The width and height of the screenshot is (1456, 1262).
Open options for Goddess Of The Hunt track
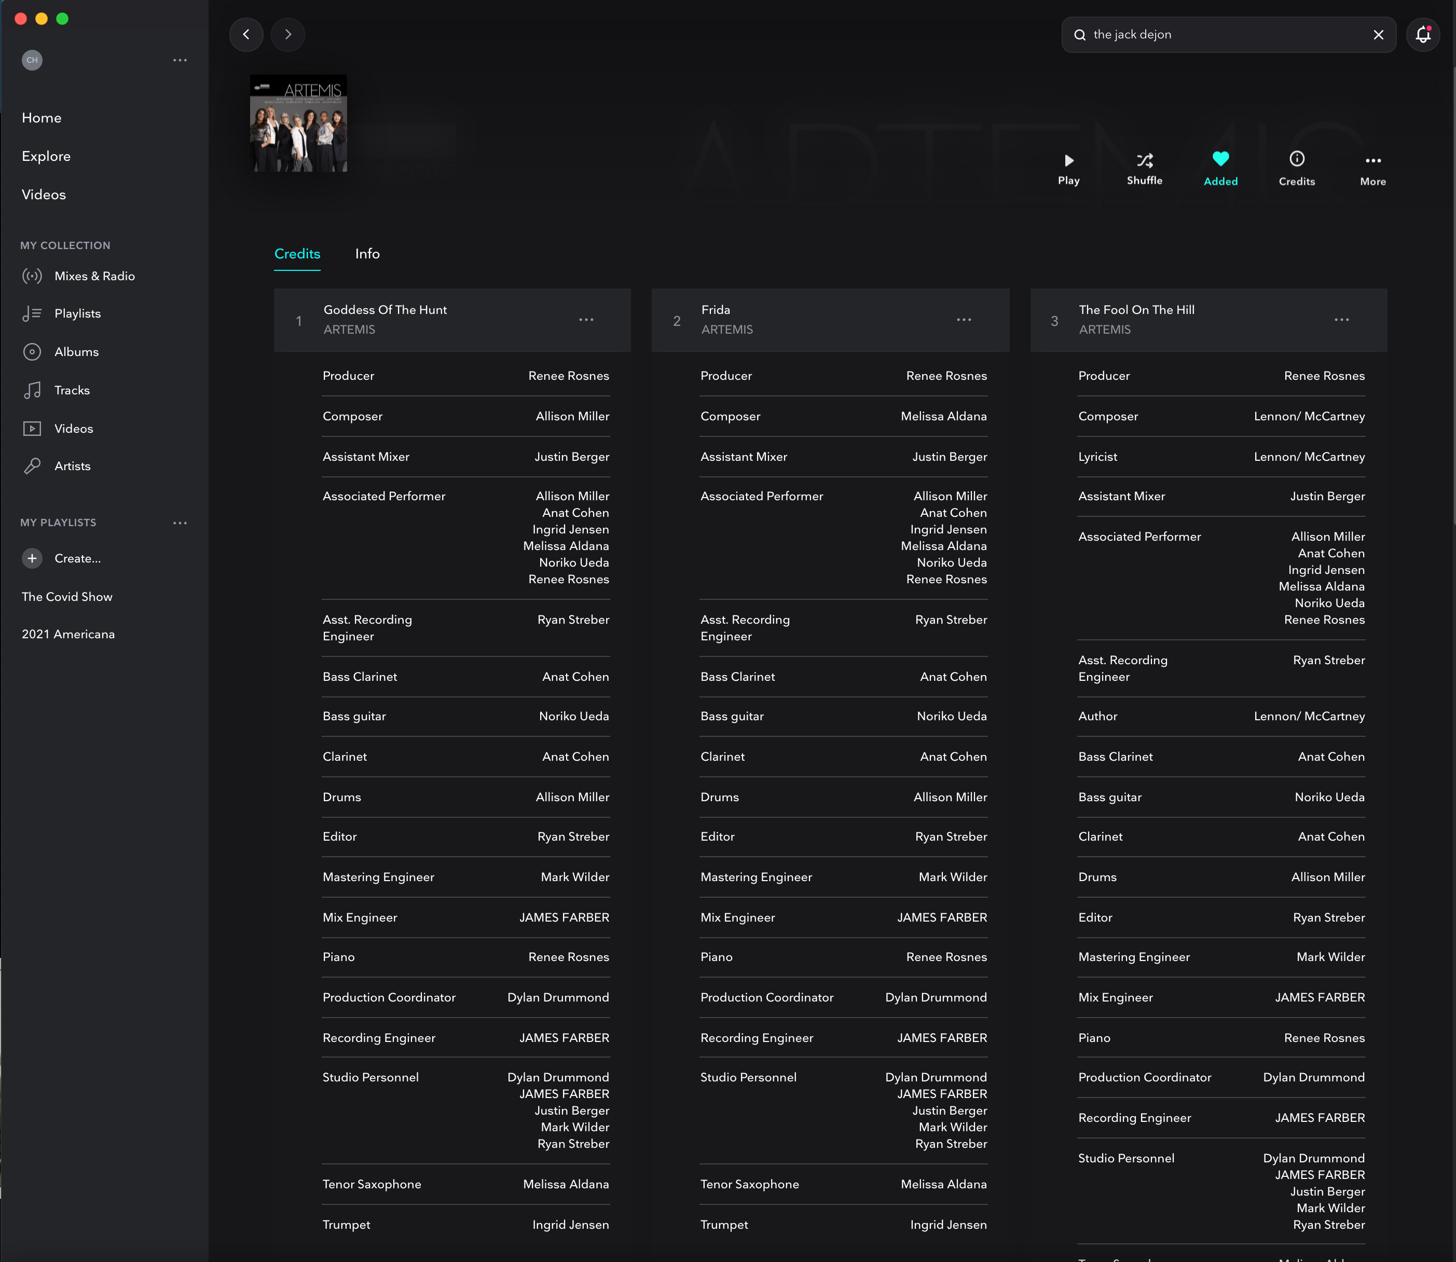click(586, 320)
